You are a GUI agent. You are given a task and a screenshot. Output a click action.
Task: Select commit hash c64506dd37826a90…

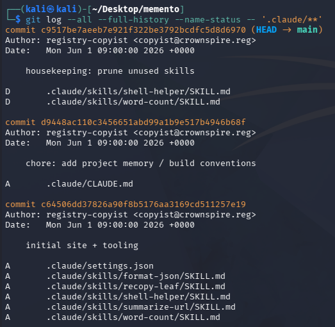tap(143, 205)
